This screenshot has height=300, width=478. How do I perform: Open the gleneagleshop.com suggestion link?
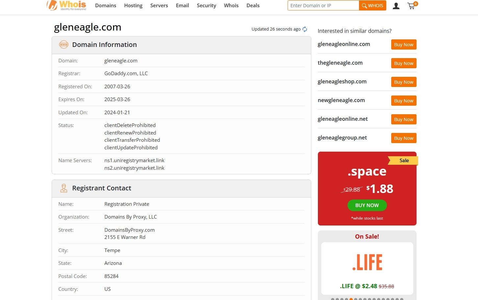pos(342,82)
